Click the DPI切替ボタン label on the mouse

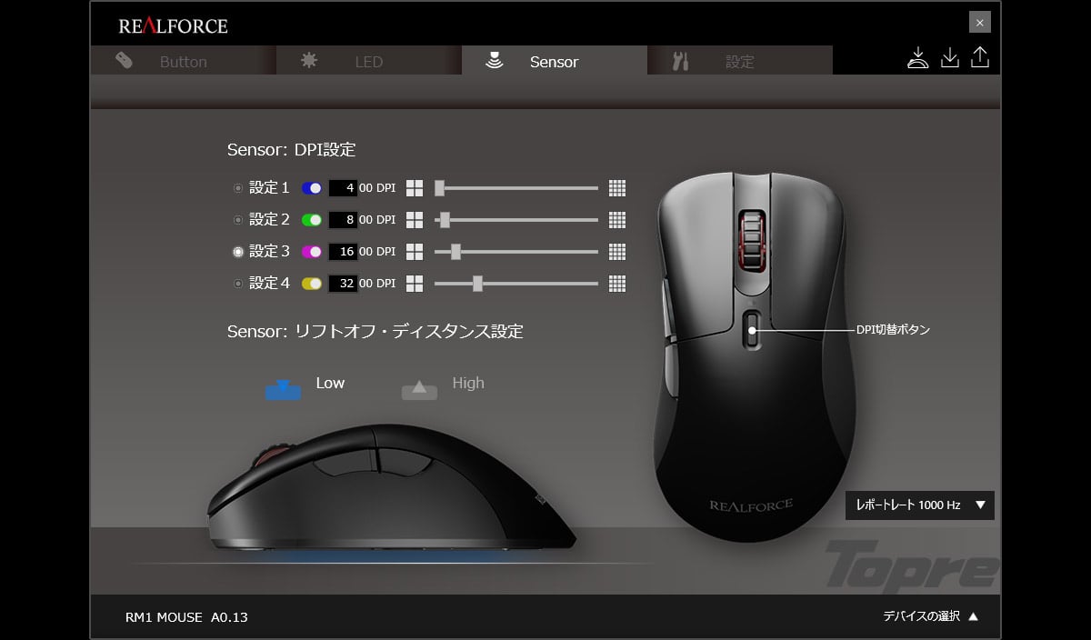click(x=892, y=330)
